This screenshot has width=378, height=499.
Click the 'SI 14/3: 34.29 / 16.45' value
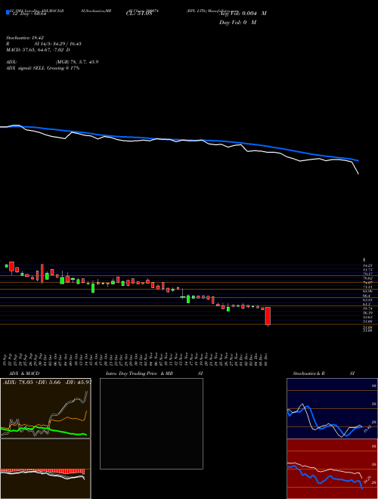(x=58, y=44)
